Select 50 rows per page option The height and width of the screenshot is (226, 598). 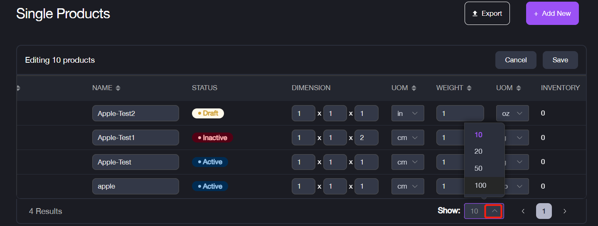point(479,168)
